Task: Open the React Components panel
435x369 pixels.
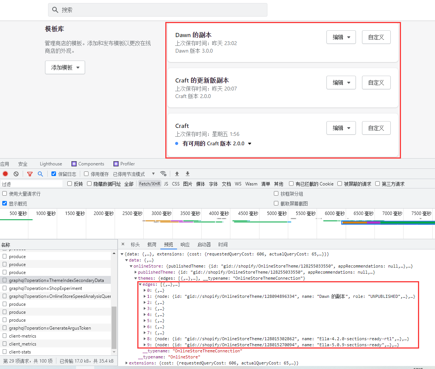Action: pos(88,164)
